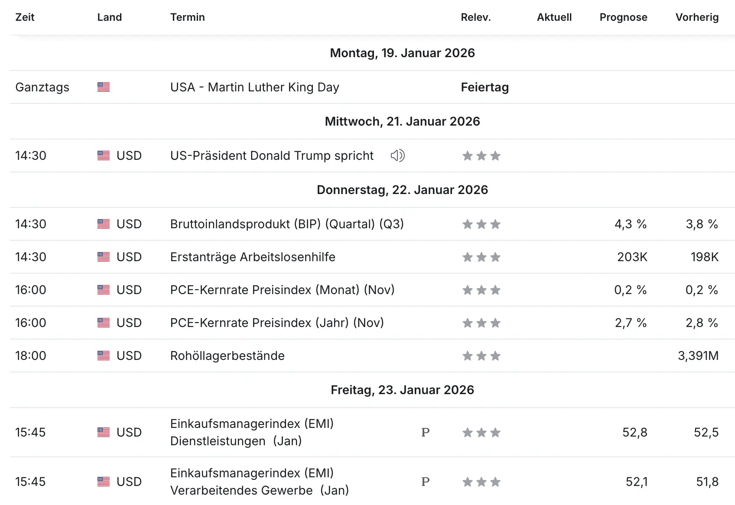Click the Zeit column header

(x=25, y=17)
